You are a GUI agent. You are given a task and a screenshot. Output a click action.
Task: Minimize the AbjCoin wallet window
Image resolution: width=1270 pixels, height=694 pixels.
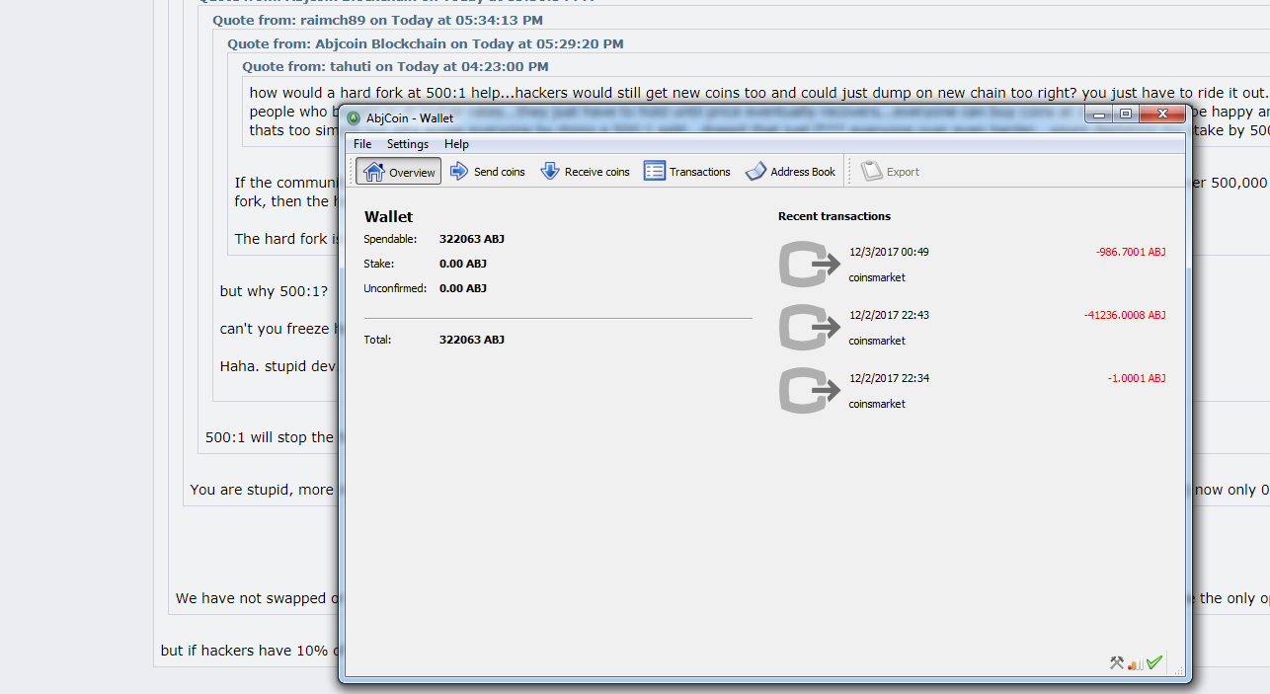click(1099, 115)
